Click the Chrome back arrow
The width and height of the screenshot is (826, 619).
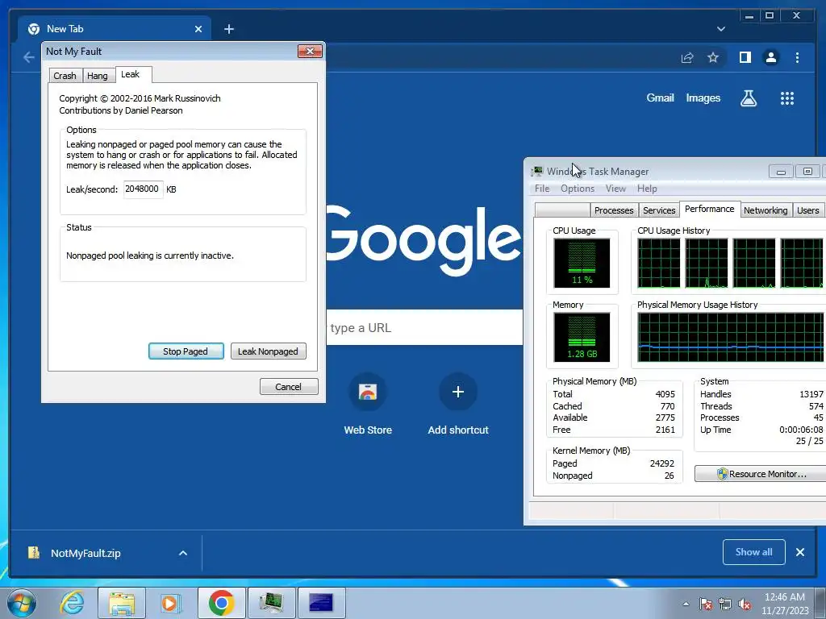tap(29, 57)
